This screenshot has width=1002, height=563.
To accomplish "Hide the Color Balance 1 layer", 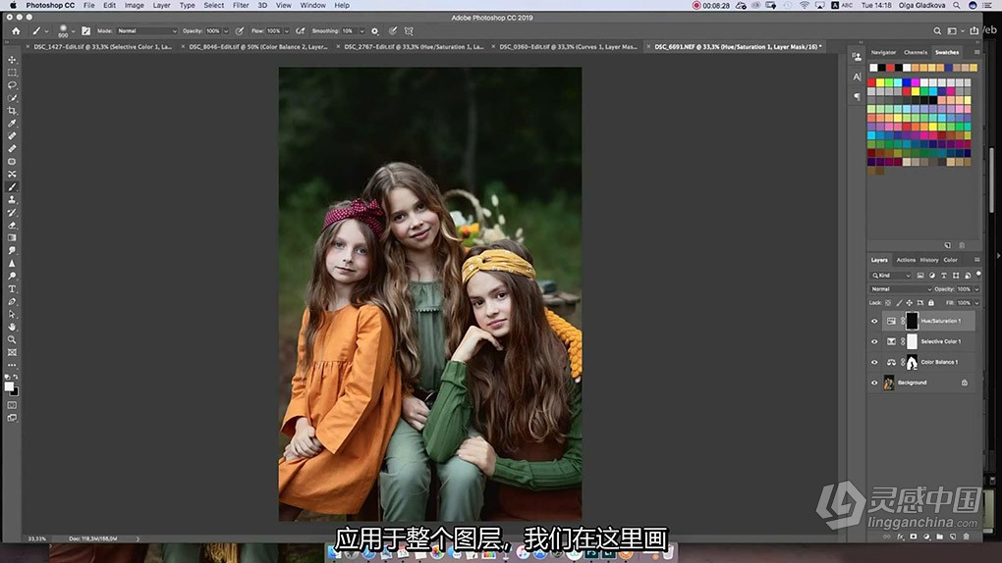I will [875, 362].
